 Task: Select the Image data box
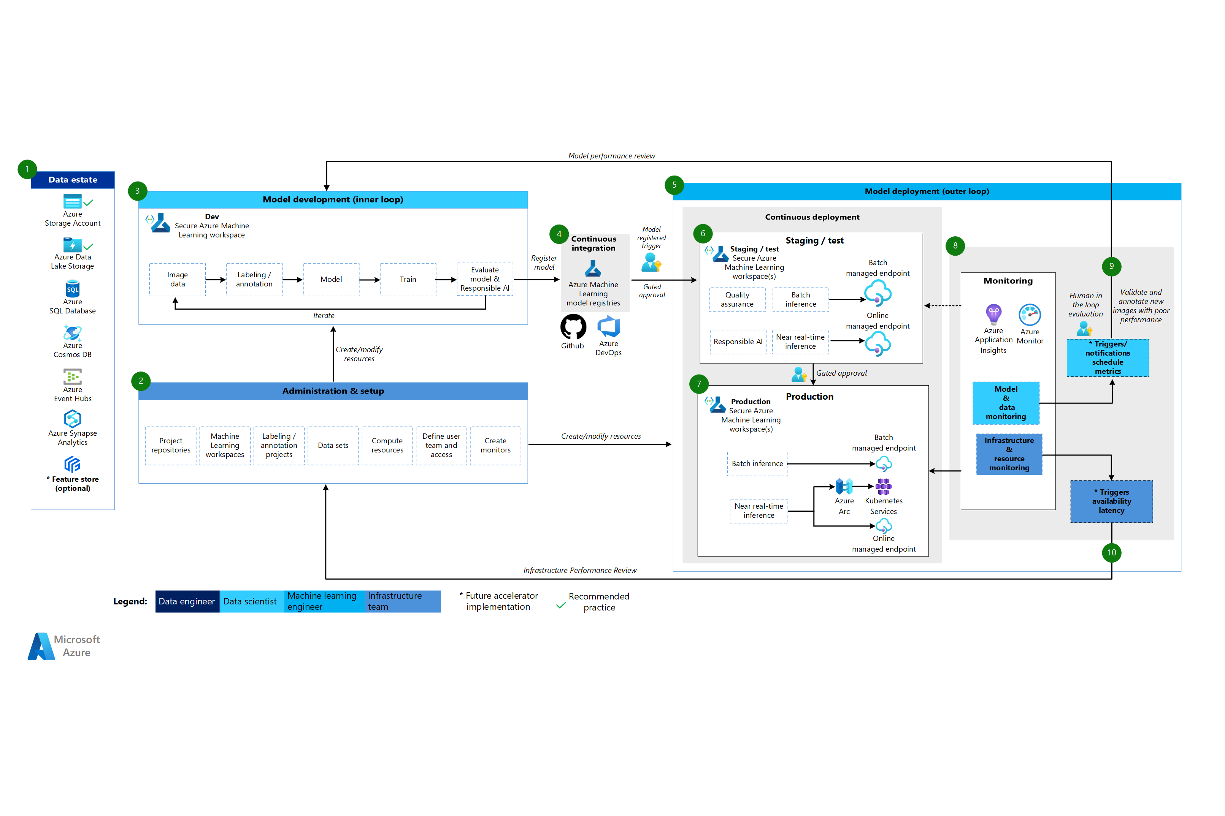177,280
